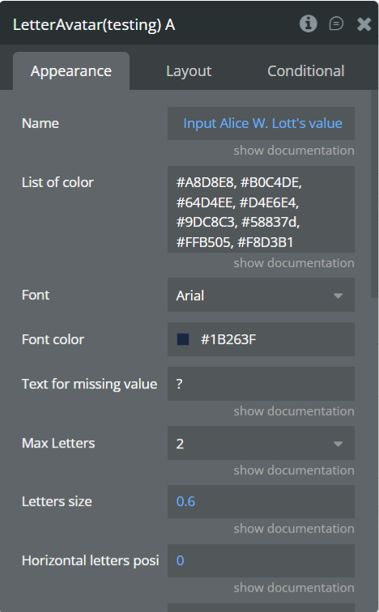The width and height of the screenshot is (379, 612).
Task: Switch to the Conditional tab
Action: coord(305,71)
